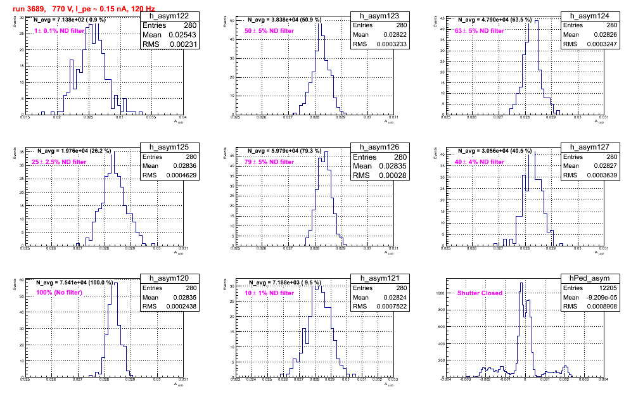Click Mean 0.02824 in h_asym121 stats

click(379, 298)
